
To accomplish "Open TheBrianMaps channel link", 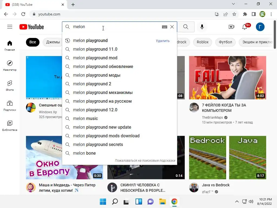I will [212, 118].
